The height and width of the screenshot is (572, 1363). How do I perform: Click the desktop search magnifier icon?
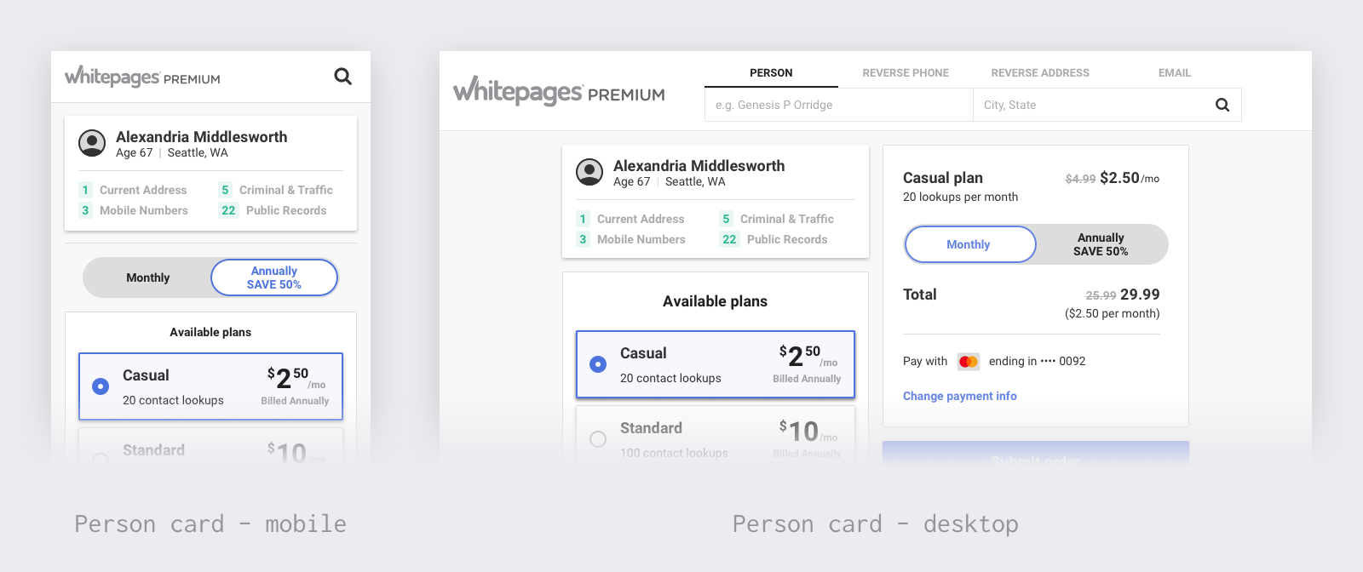[1222, 105]
